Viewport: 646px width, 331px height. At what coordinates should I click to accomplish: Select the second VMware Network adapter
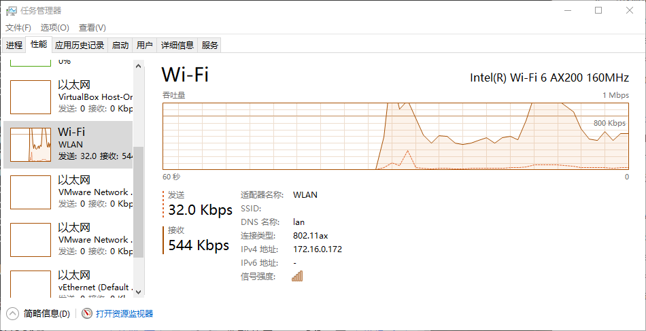pos(31,239)
